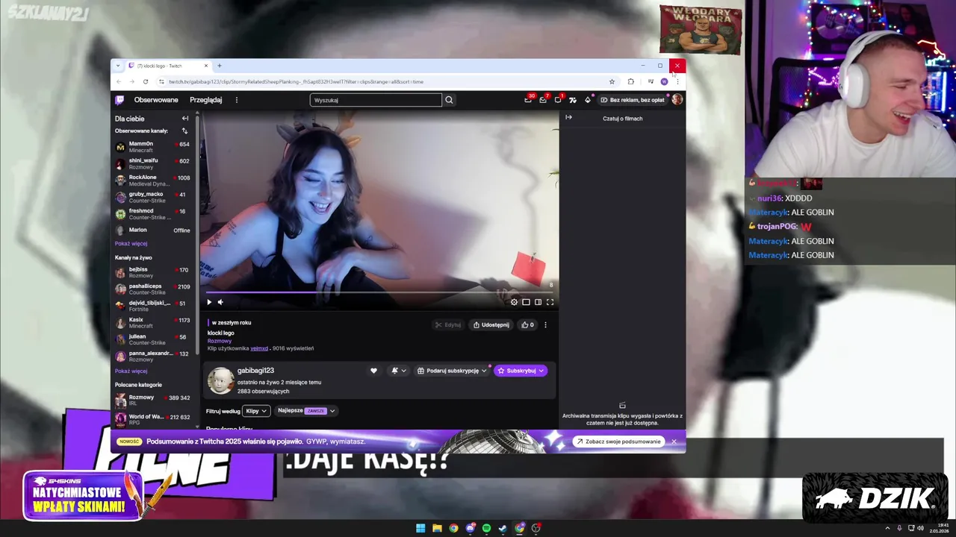
Task: Open Steam from taskbar
Action: (503, 528)
